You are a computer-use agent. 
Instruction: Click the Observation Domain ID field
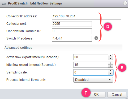coord(72,31)
